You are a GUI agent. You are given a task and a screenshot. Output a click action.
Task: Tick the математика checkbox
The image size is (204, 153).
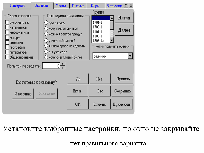(7, 27)
